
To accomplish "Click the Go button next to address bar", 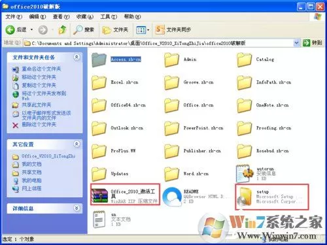I will (313, 43).
